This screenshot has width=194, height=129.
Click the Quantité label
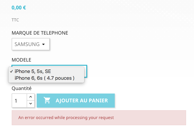[21, 88]
